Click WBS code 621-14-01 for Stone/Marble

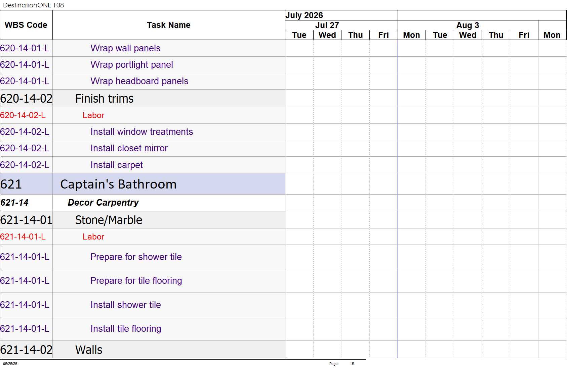pyautogui.click(x=26, y=220)
